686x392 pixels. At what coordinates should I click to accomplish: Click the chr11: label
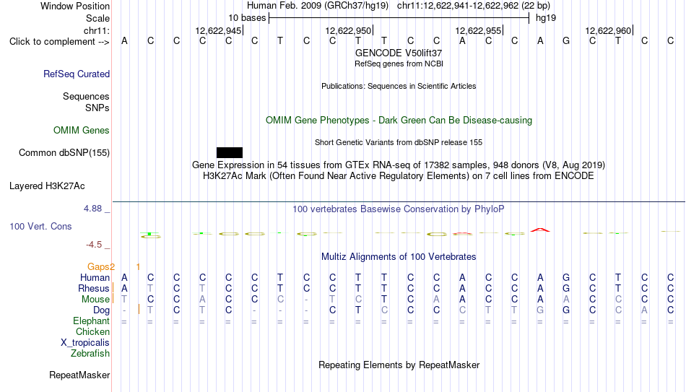click(x=97, y=30)
